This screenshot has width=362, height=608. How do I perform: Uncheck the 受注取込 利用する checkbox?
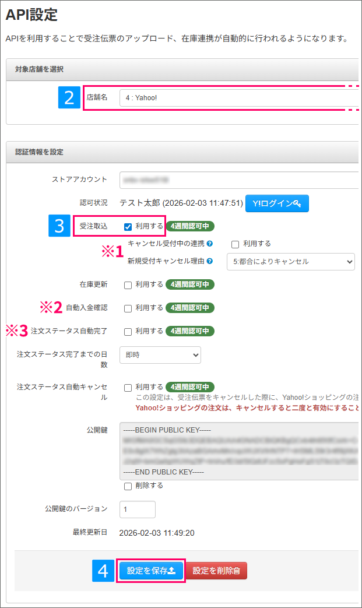click(128, 227)
